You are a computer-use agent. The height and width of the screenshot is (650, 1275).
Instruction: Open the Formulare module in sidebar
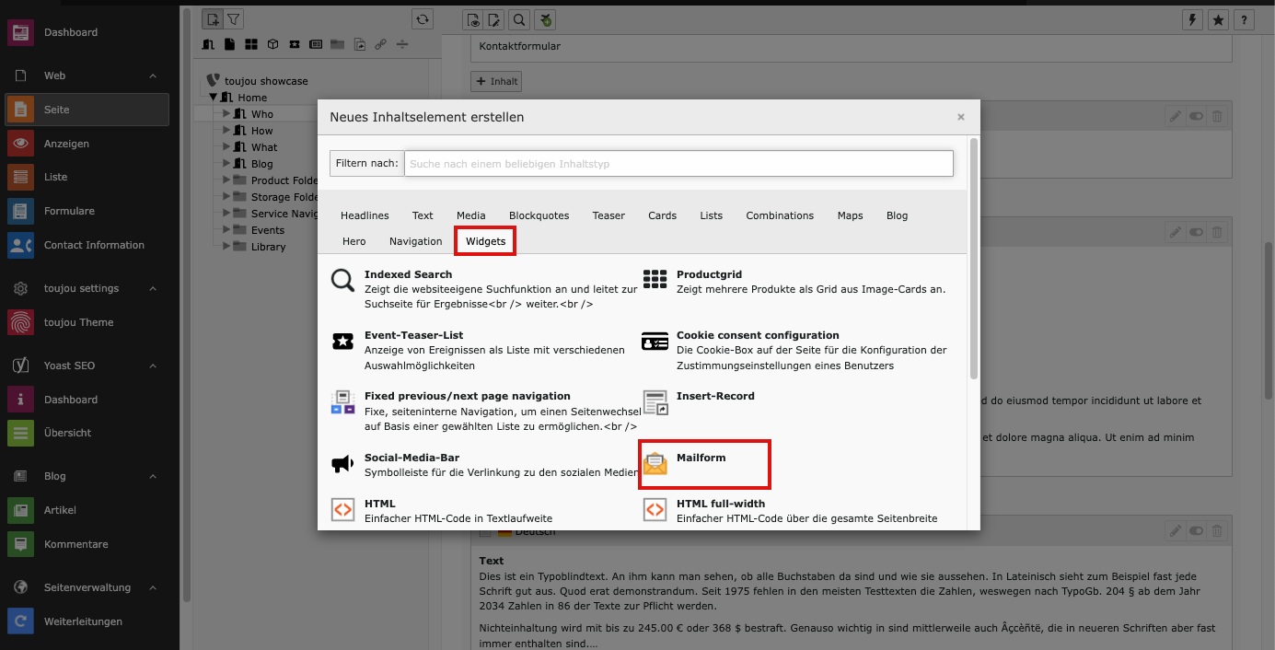[69, 211]
